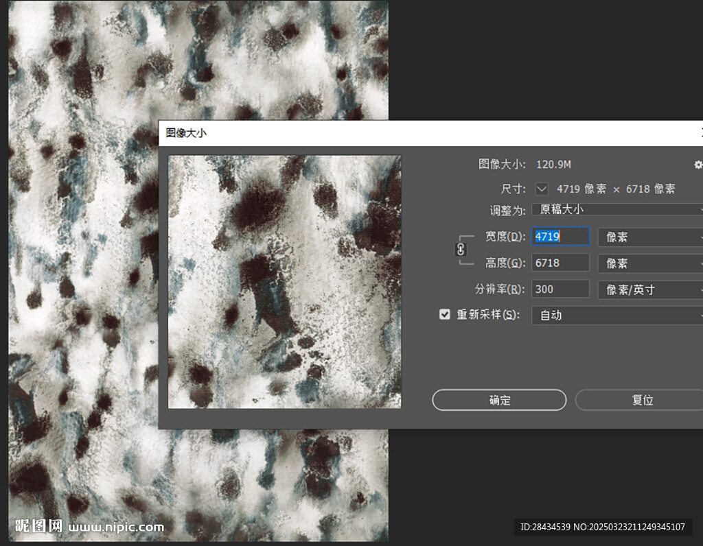Click the 图像大小: label

tap(502, 165)
